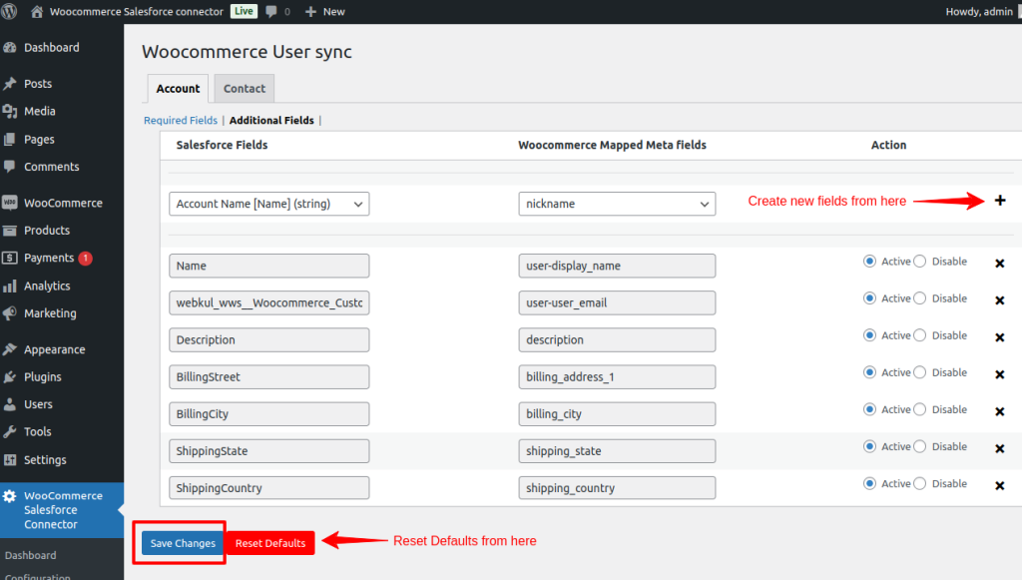The height and width of the screenshot is (580, 1022).
Task: Select Disable radio for Name row
Action: point(920,262)
